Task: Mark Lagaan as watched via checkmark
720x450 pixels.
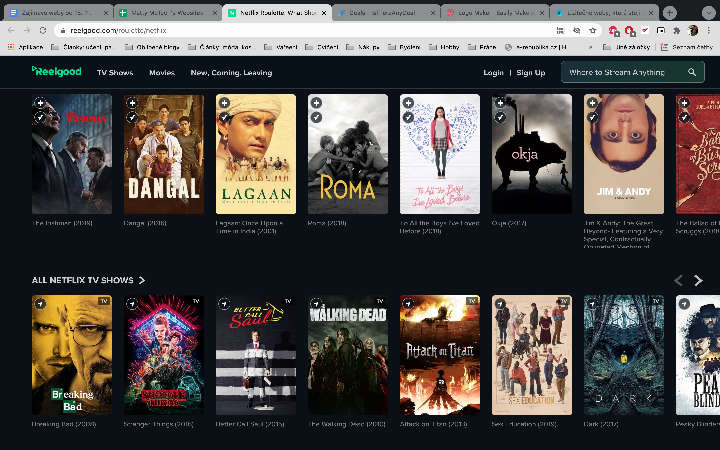Action: point(225,117)
